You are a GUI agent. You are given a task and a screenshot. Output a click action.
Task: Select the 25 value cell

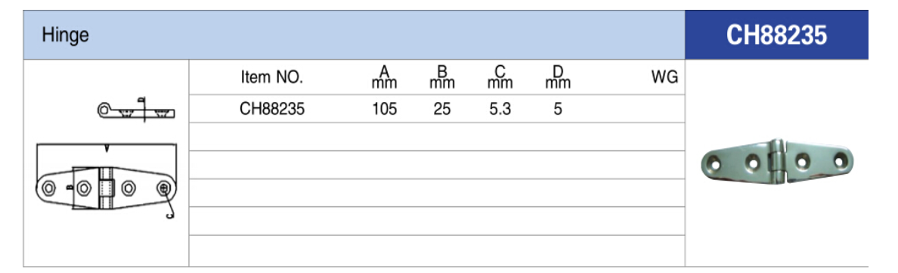pyautogui.click(x=442, y=109)
